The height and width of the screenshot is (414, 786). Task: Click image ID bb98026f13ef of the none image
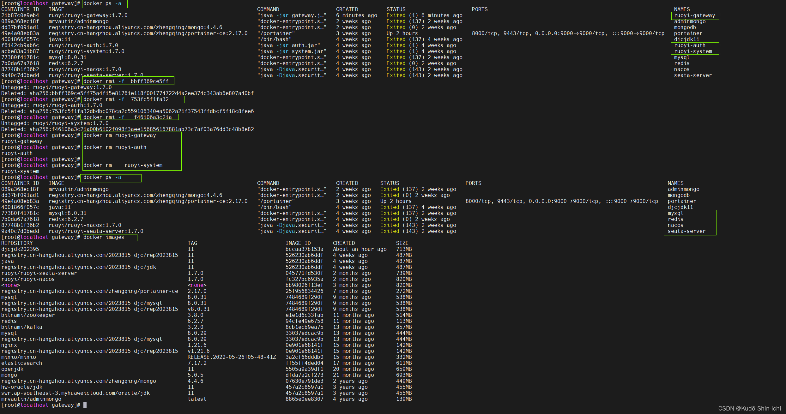click(305, 285)
